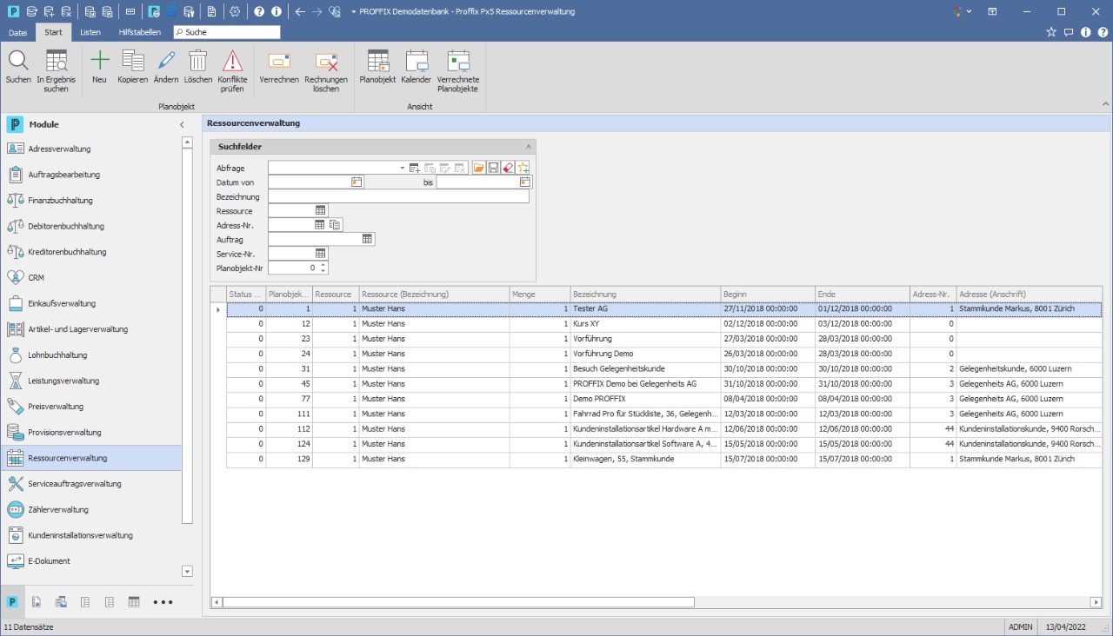
Task: Open saved query folder icon in Suchfelder
Action: [x=479, y=168]
